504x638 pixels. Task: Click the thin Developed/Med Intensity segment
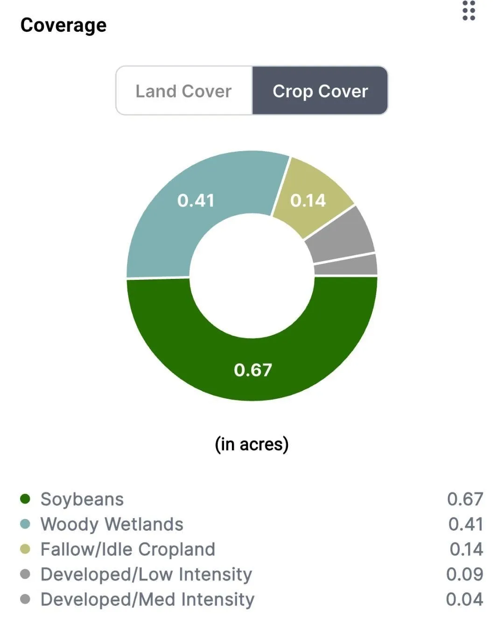click(x=346, y=265)
